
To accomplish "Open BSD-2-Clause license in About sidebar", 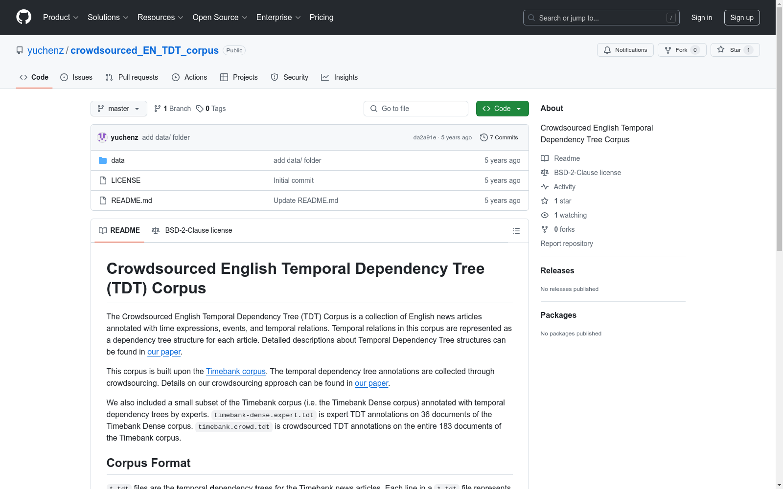I will pyautogui.click(x=581, y=173).
